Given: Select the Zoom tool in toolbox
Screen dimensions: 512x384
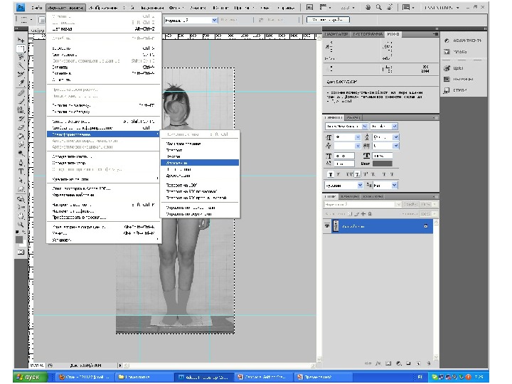Looking at the screenshot, I should coord(21,224).
